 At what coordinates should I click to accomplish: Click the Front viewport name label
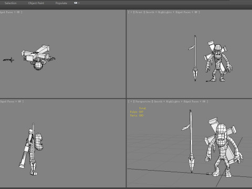coord(139,12)
